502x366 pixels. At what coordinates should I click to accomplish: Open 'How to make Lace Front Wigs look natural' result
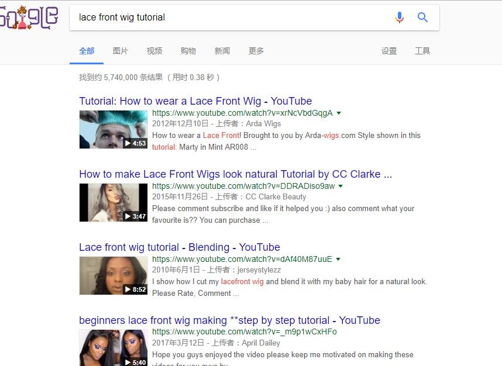tap(236, 174)
